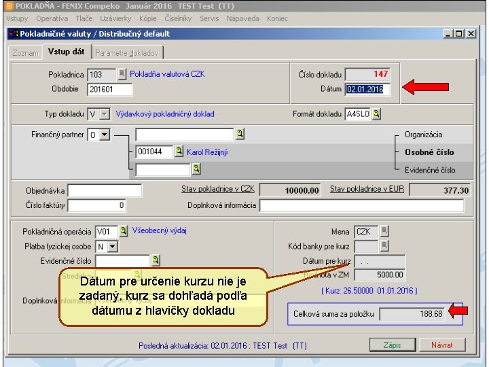The image size is (489, 367).
Task: Click the Všeobecný výdaj text
Action: pos(160,231)
